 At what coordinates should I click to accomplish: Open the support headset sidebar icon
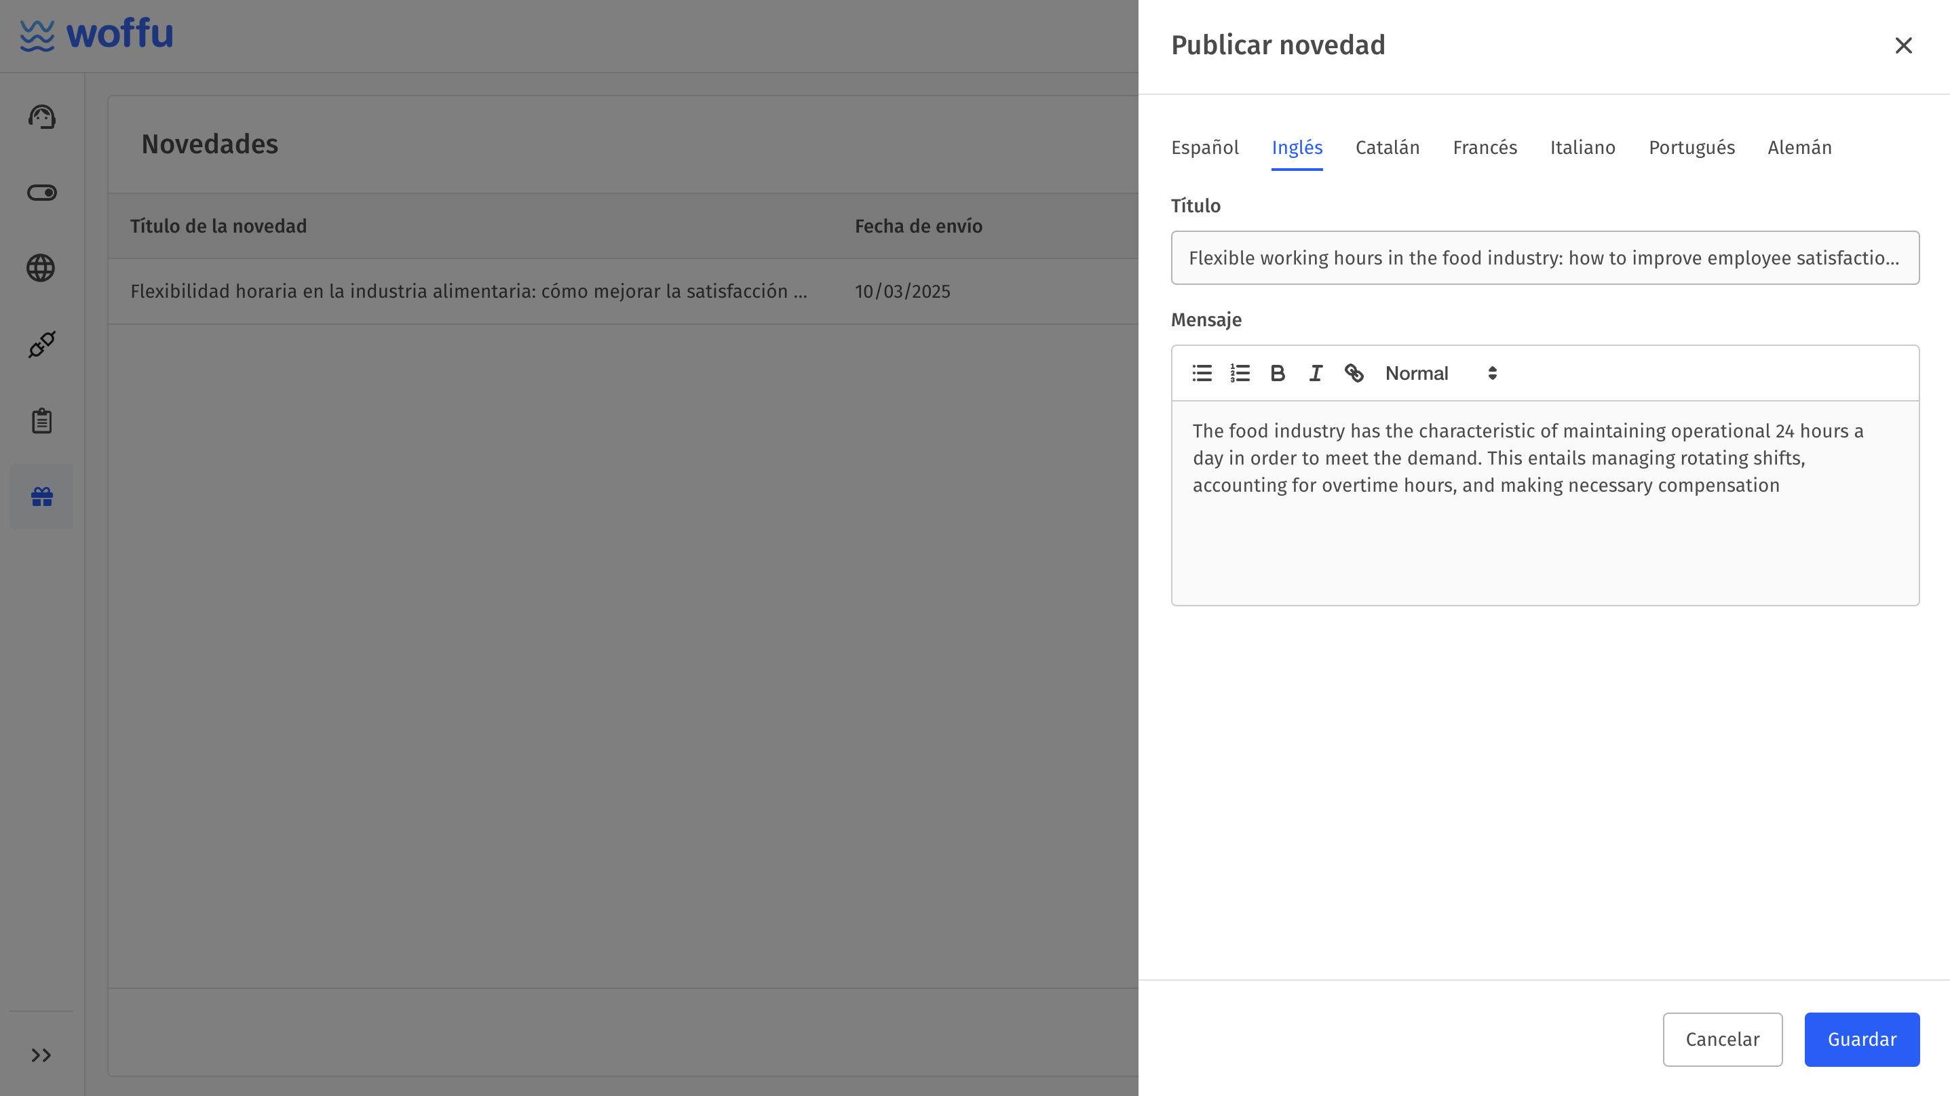41,117
